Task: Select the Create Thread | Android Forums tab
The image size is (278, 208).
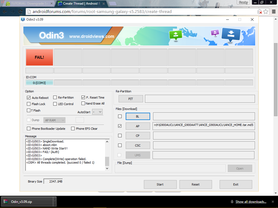Action: [x=81, y=4]
